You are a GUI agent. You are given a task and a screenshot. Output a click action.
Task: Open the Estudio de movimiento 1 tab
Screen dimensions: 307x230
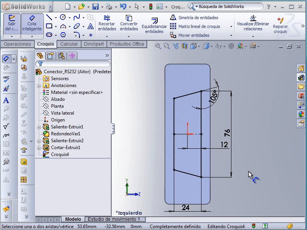pyautogui.click(x=114, y=219)
